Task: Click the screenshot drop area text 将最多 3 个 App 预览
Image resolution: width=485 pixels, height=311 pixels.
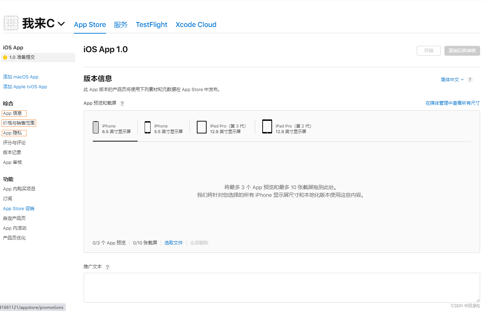Action: [282, 187]
